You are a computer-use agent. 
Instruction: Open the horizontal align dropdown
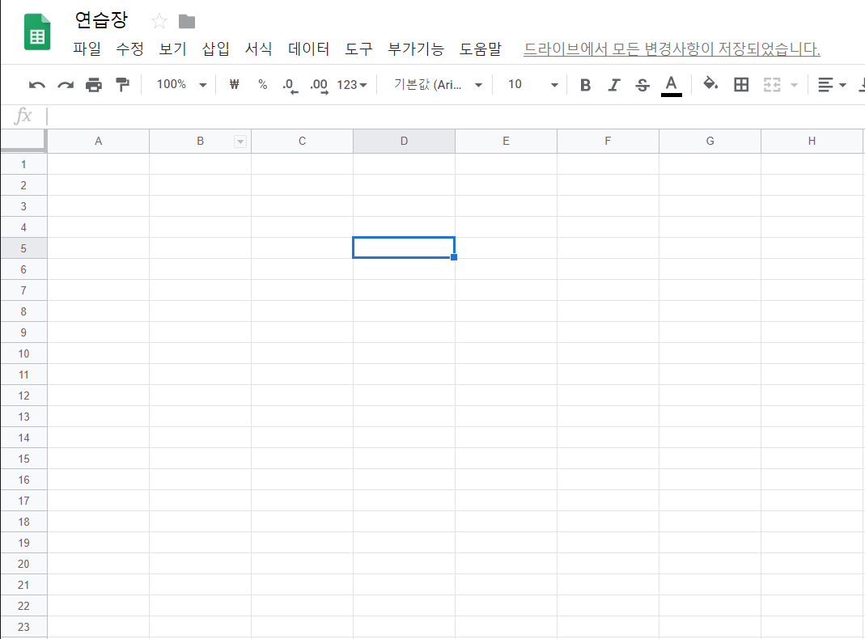831,85
